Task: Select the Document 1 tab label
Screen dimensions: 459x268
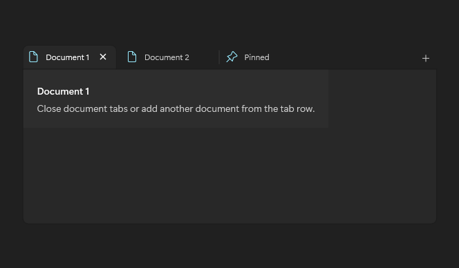Action: click(x=67, y=57)
